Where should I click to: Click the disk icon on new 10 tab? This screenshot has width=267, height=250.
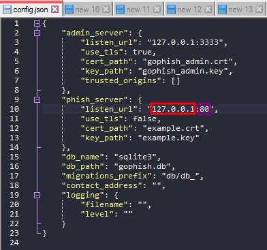click(69, 10)
